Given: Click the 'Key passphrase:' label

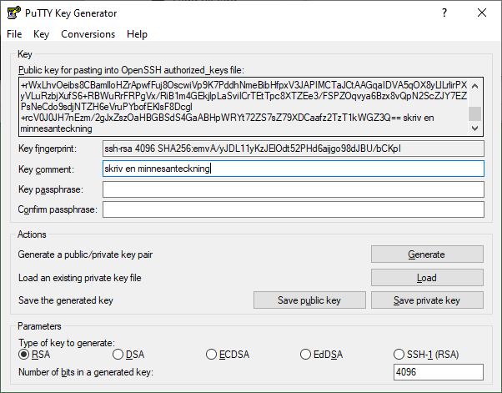Looking at the screenshot, I should (x=51, y=189).
